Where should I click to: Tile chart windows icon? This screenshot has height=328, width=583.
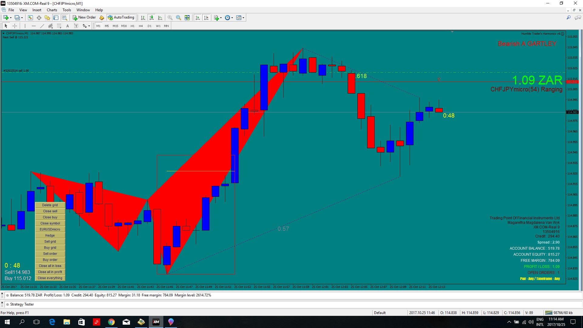pos(187,18)
